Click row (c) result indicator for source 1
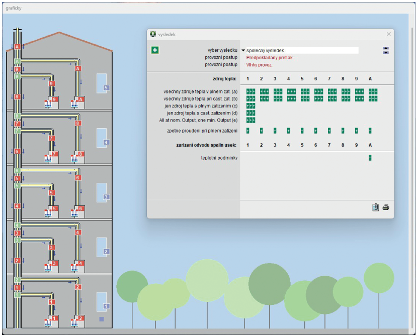This screenshot has width=417, height=336. pos(251,106)
